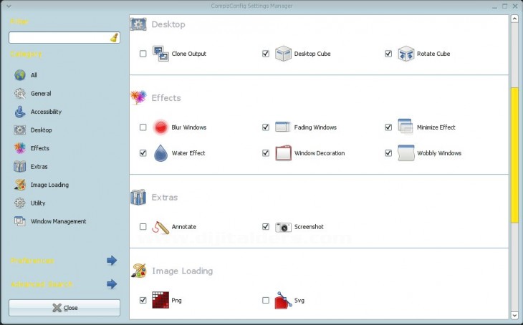The height and width of the screenshot is (325, 523).
Task: Click the Close button
Action: click(x=64, y=308)
